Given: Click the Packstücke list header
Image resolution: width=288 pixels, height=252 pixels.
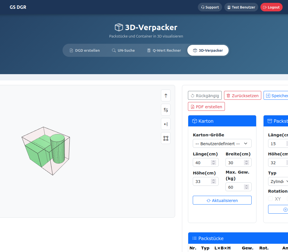Looking at the screenshot, I should coord(238,238).
